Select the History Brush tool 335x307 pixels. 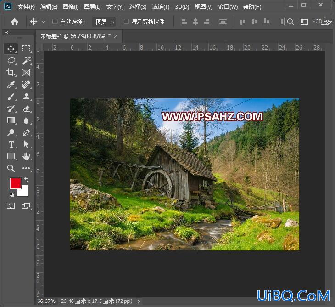[x=11, y=108]
